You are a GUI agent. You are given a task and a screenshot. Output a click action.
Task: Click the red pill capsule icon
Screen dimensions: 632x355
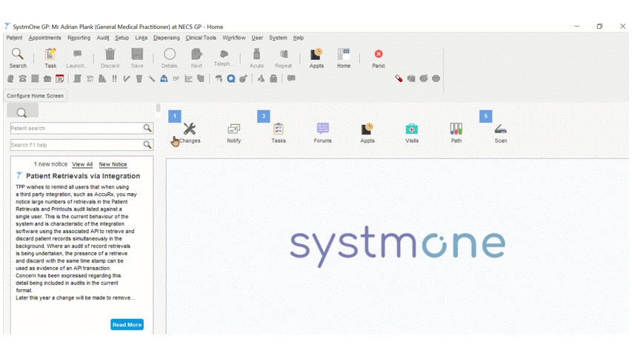point(399,78)
